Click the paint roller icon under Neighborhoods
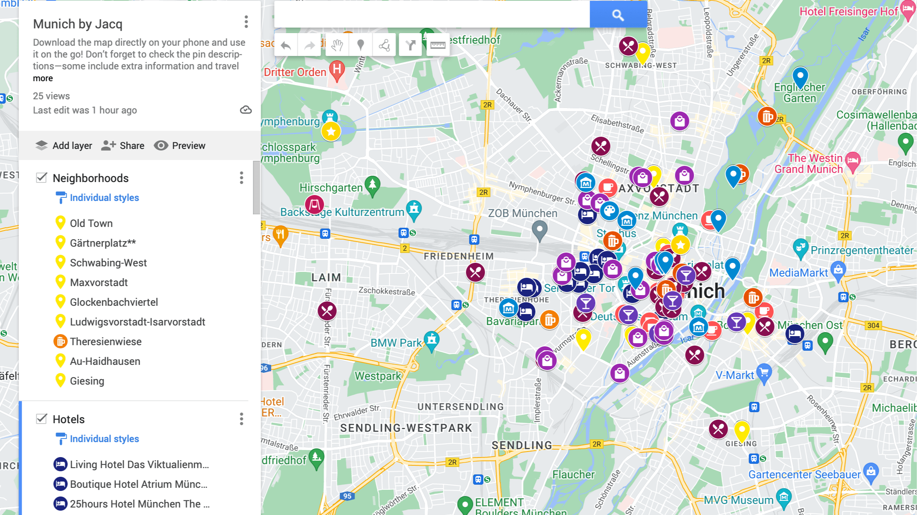Viewport: 917px width, 515px height. tap(61, 197)
